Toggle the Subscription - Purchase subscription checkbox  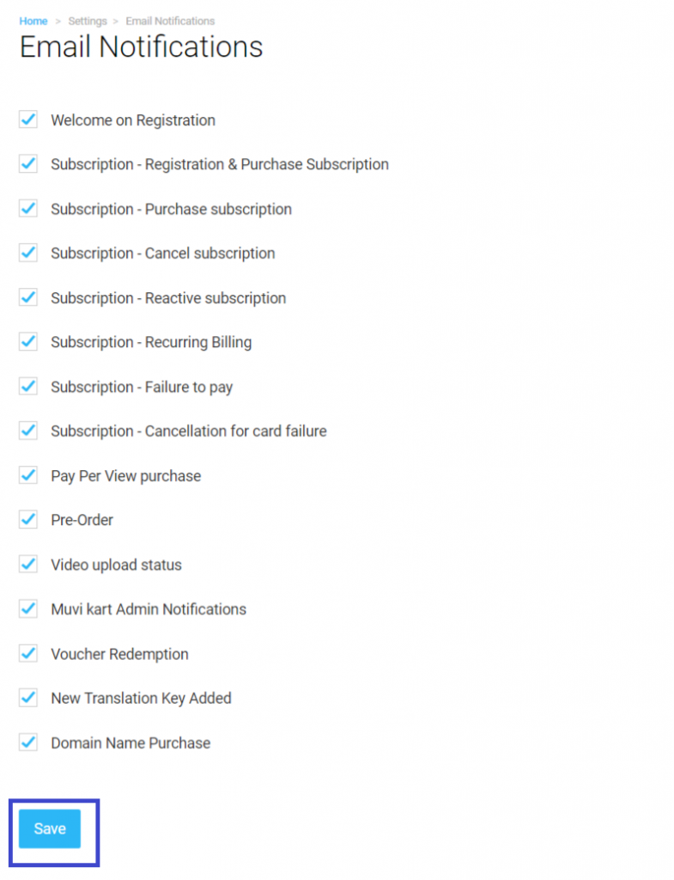28,208
